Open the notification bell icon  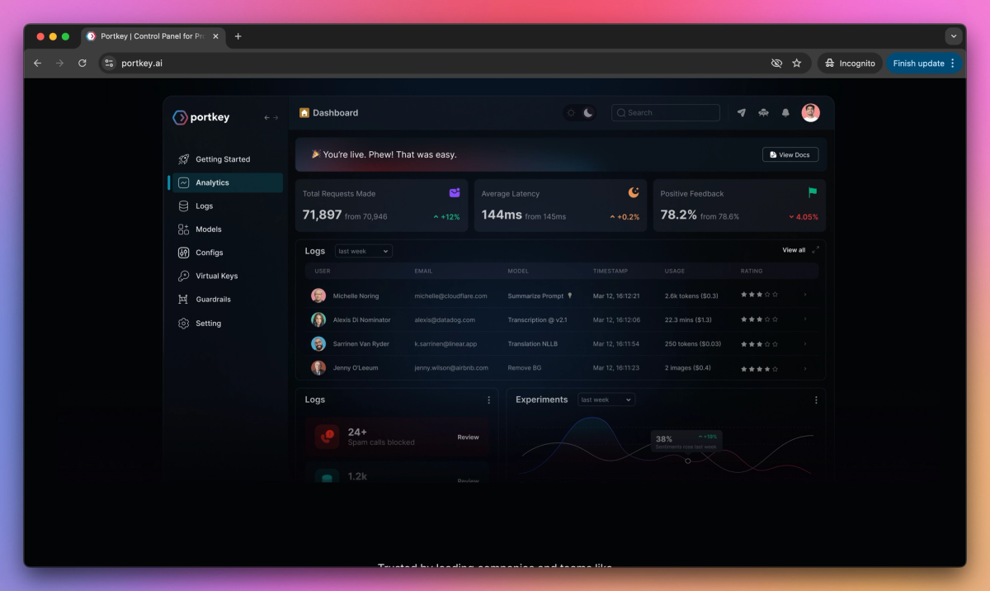(x=785, y=112)
